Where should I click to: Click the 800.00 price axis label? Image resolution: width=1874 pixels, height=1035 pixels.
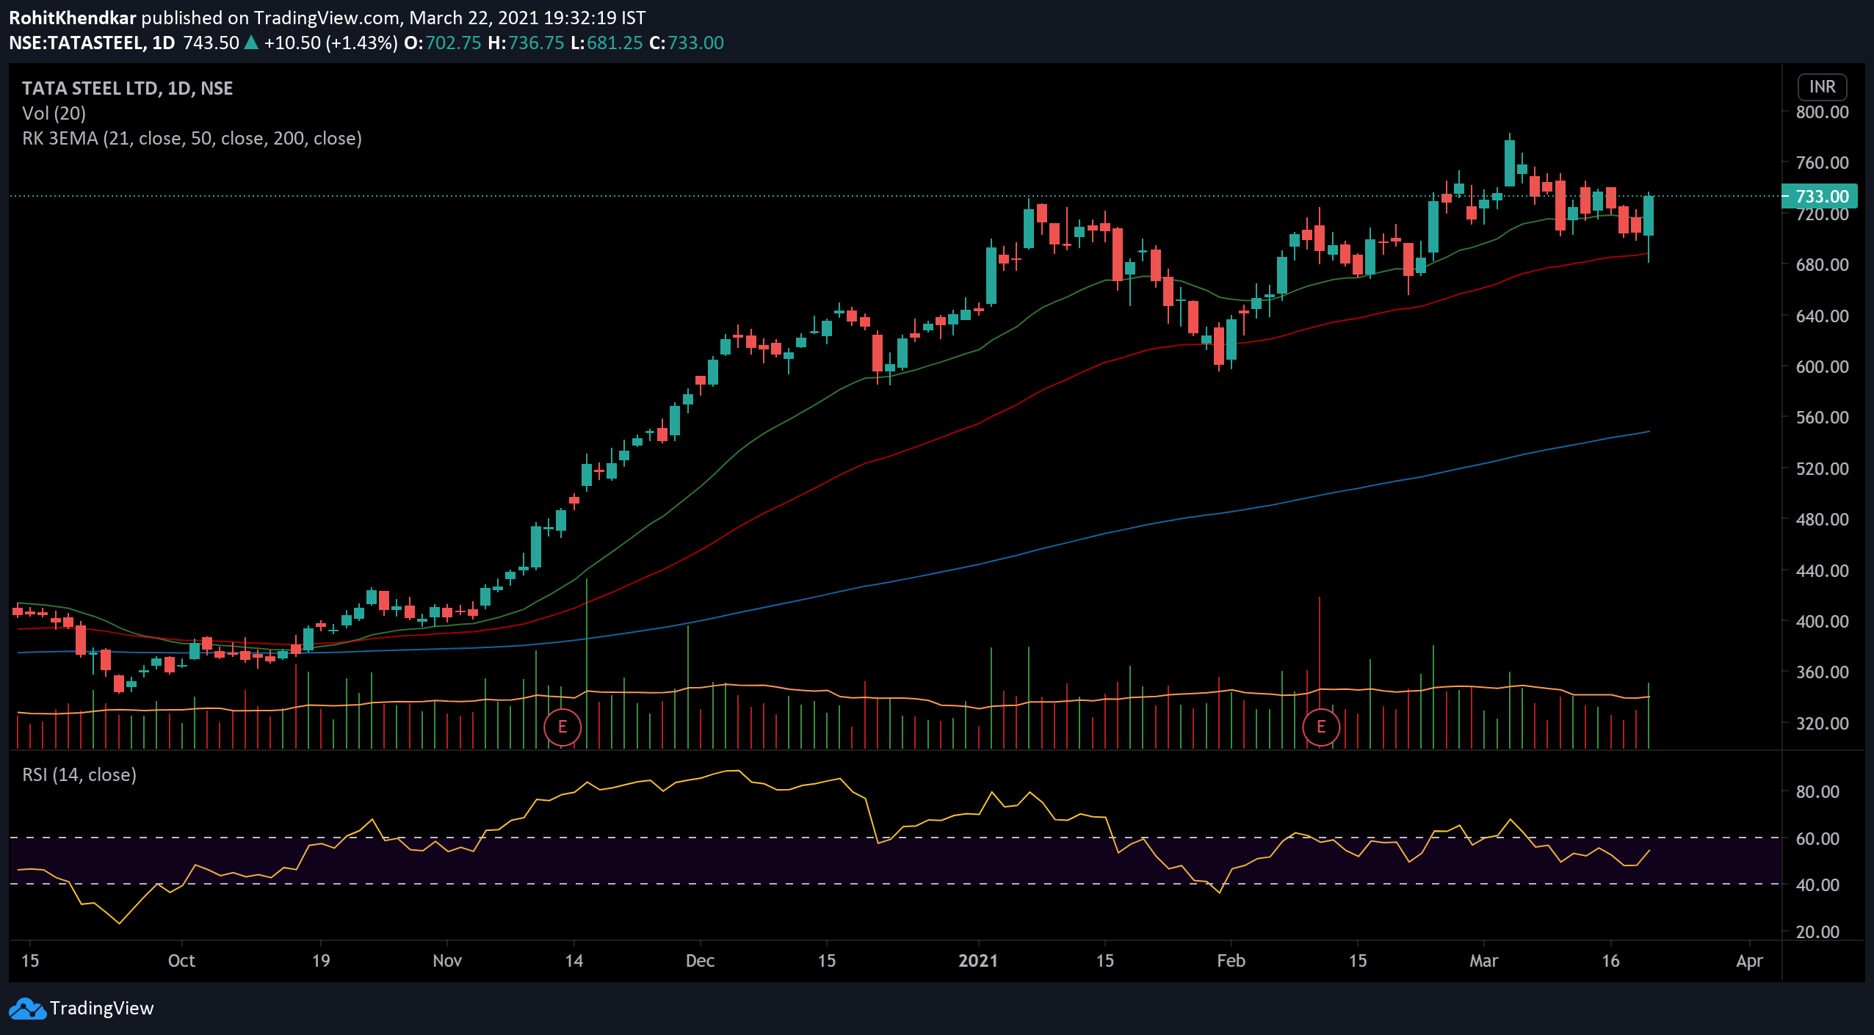pyautogui.click(x=1822, y=112)
